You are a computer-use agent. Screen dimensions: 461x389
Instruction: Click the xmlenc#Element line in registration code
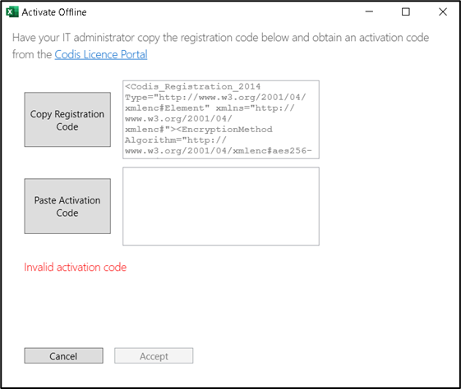tap(210, 108)
